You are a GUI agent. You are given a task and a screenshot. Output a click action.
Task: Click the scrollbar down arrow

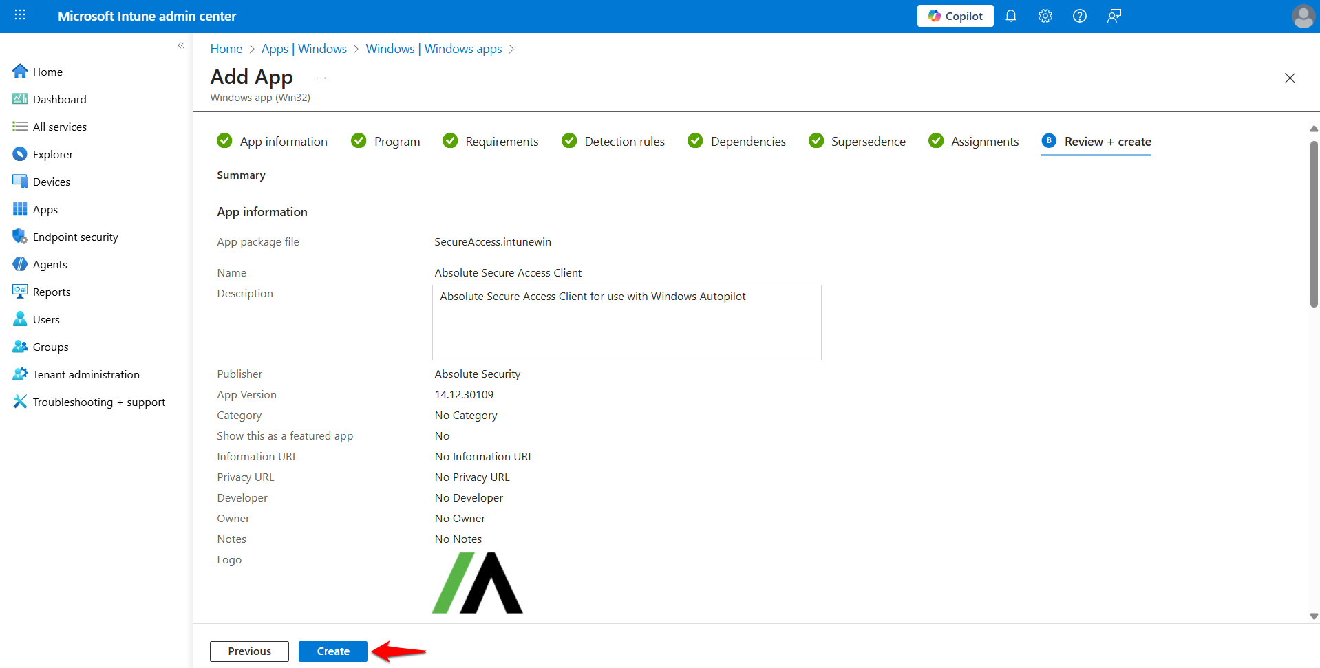click(x=1314, y=616)
